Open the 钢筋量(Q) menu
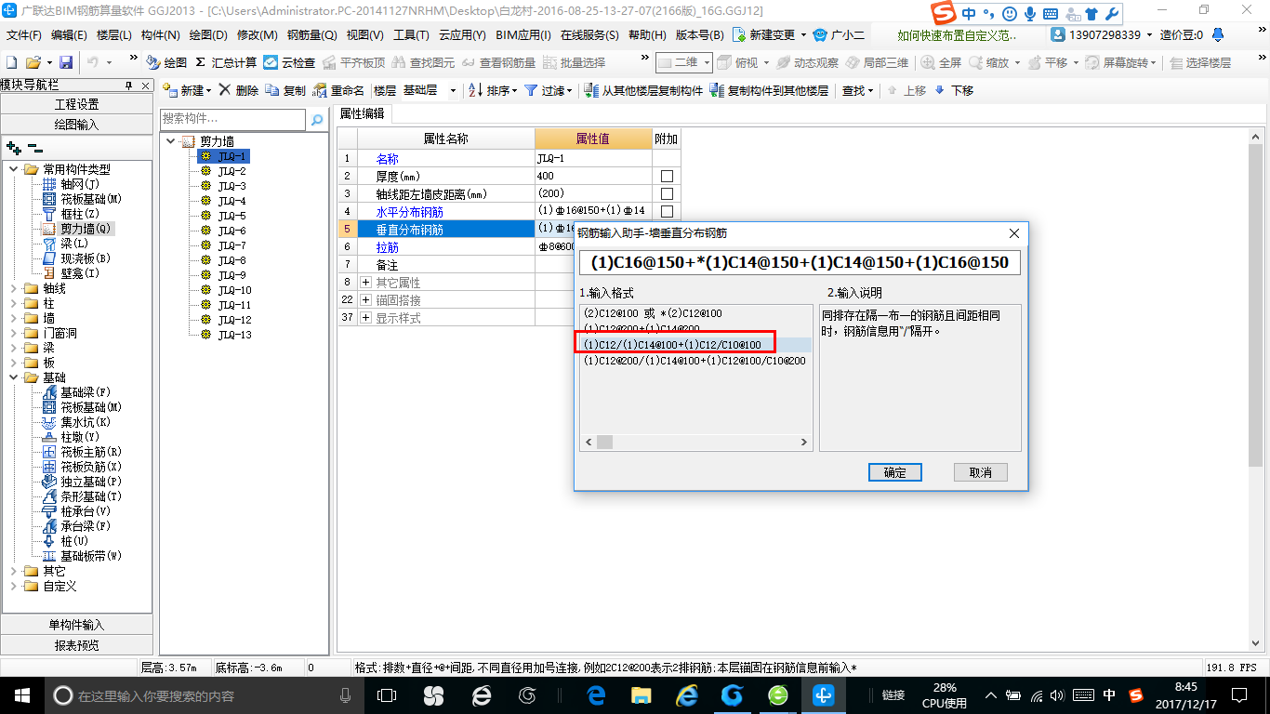Viewport: 1270px width, 714px height. pos(311,35)
